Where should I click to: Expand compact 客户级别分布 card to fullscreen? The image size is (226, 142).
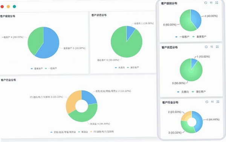217,3
